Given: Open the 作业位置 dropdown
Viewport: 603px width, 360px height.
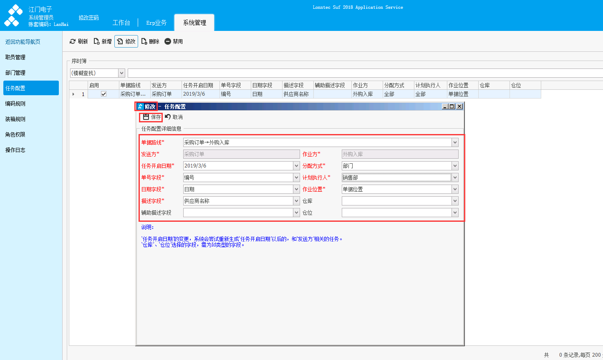Looking at the screenshot, I should (455, 189).
